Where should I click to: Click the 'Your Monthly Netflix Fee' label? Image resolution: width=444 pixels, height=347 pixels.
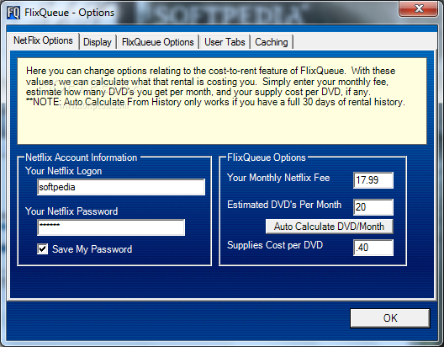click(278, 178)
